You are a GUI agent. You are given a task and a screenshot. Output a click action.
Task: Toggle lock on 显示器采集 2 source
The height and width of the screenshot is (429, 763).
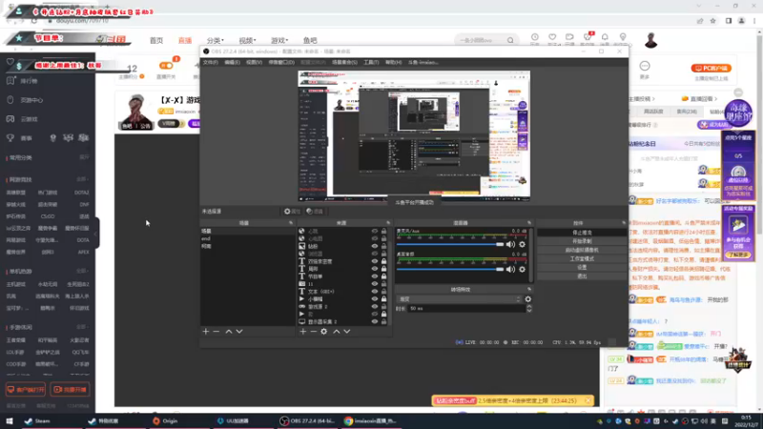coord(384,321)
